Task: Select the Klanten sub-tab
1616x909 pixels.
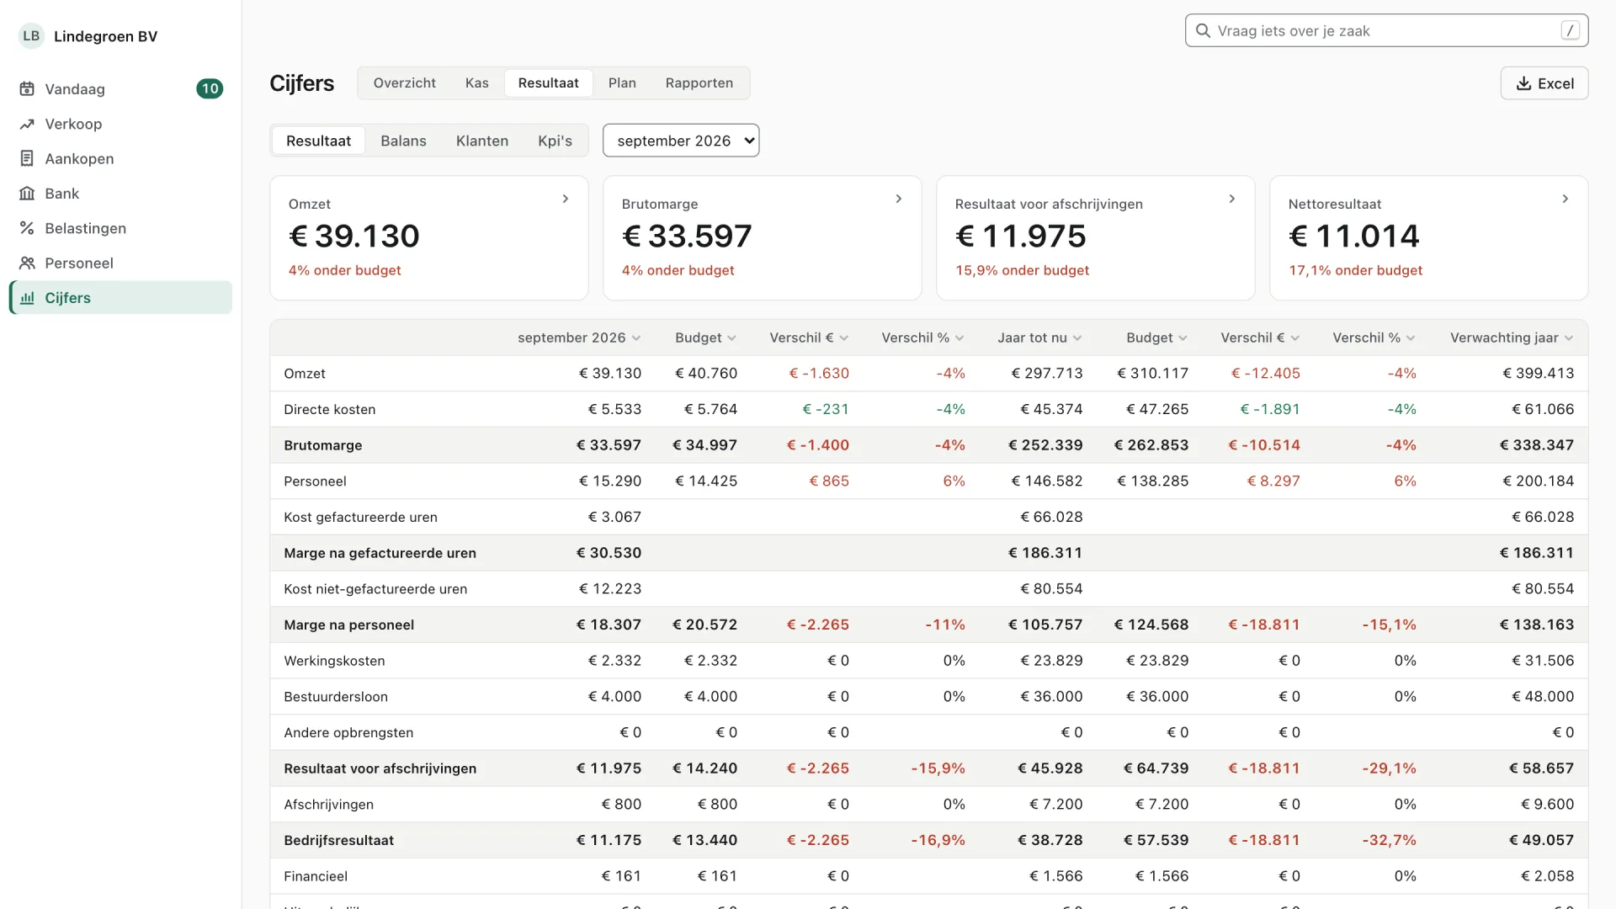Action: pos(482,141)
